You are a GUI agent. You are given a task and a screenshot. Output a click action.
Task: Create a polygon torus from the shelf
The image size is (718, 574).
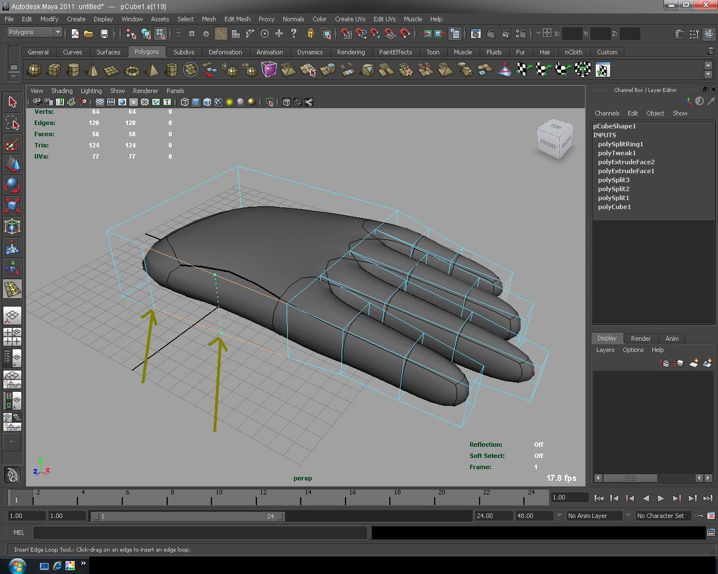coord(132,70)
